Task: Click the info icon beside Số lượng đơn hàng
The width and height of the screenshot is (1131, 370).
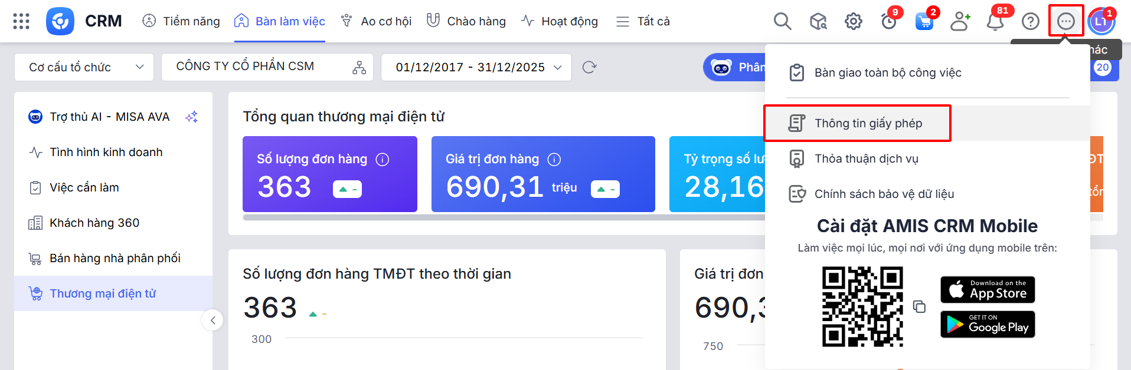Action: [x=383, y=159]
